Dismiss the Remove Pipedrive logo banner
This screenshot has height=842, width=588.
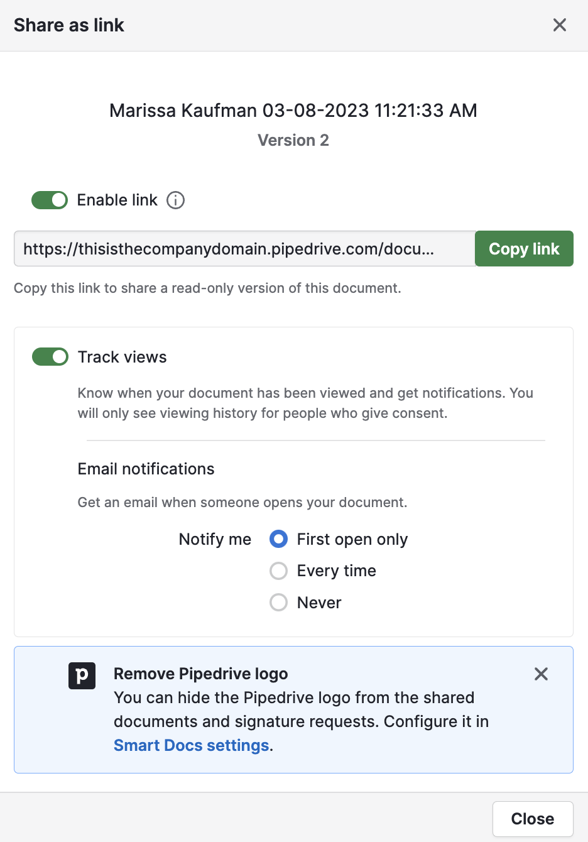click(541, 674)
